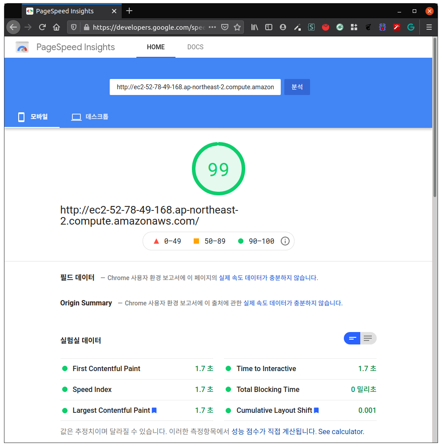Click the Time to Interactive metric label
442x447 pixels.
[266, 368]
